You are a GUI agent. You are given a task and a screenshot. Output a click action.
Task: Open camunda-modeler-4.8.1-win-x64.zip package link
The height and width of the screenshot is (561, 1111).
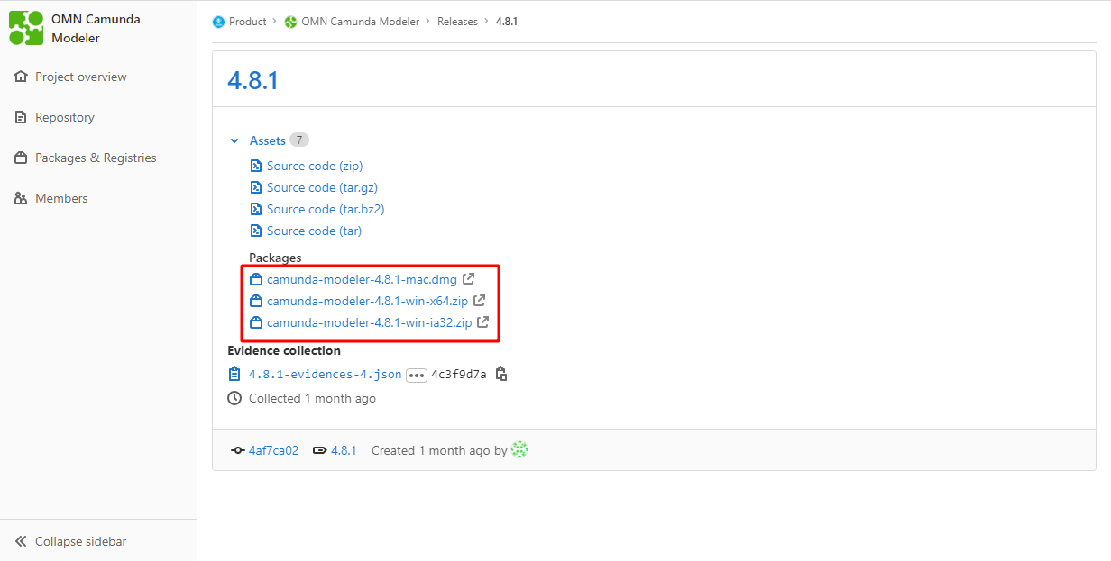pos(367,301)
